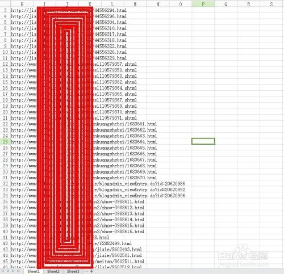Add a new sheet with the plus icon

(x=91, y=271)
